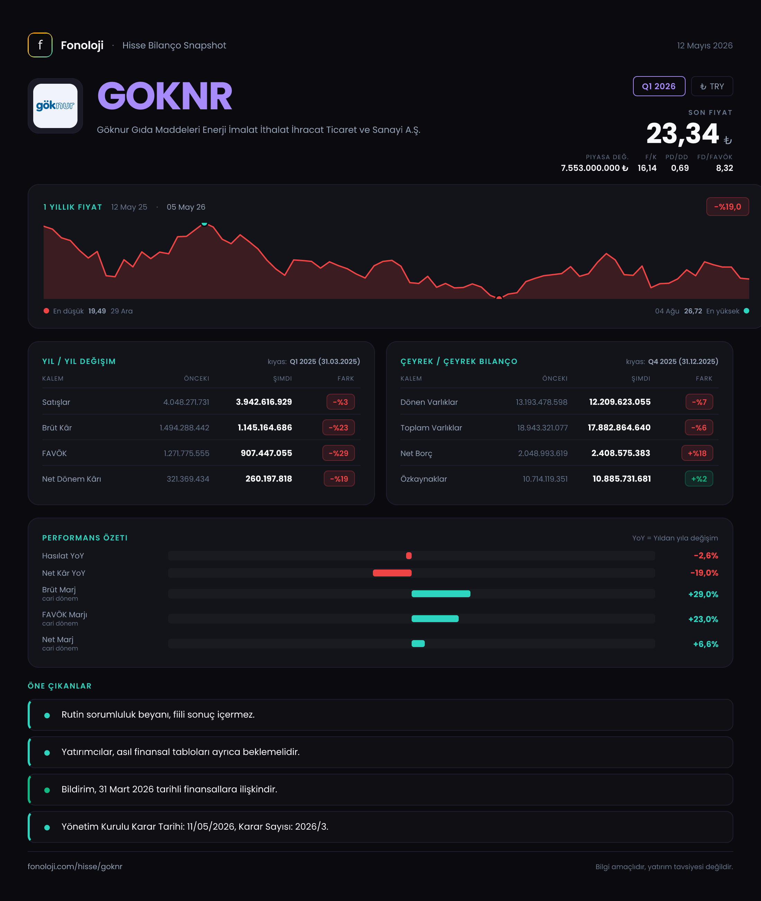Click the Net Marj teal bar

[418, 643]
